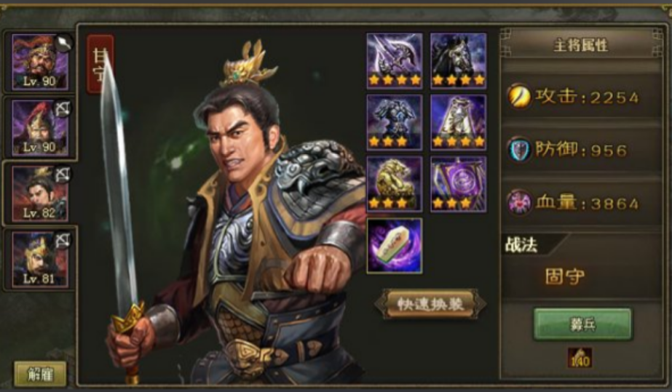Open the black warhorse equipment slot

459,61
